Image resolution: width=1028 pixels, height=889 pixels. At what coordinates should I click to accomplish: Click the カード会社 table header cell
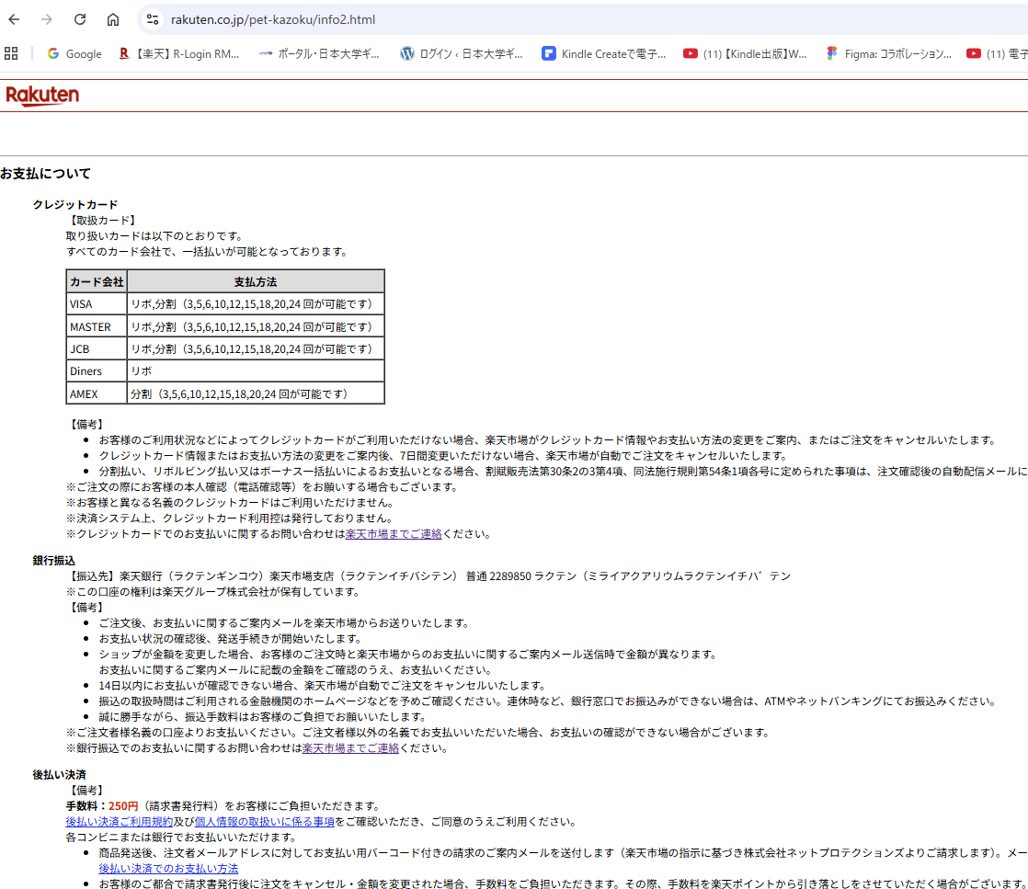point(97,282)
